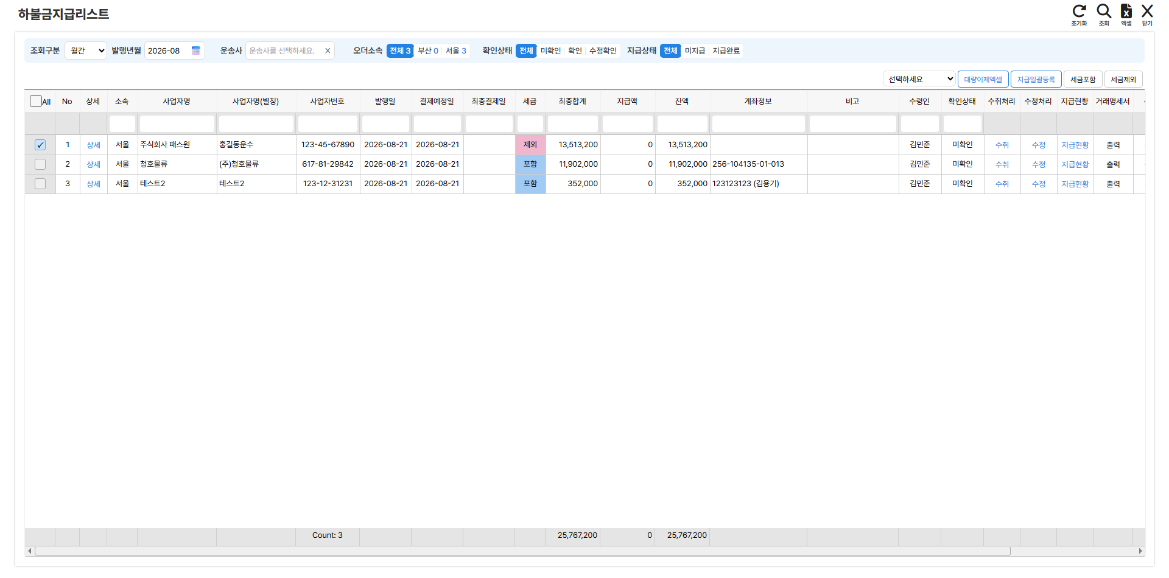Open 상세 link for 주식회사 패스원

pos(93,145)
